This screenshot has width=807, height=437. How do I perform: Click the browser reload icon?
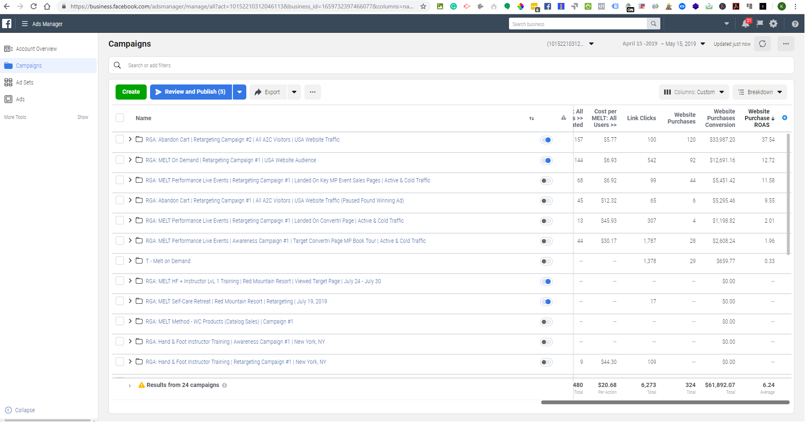click(x=34, y=6)
